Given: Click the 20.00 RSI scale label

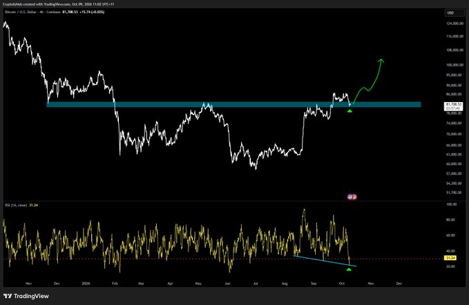Looking at the screenshot, I should pos(451,266).
